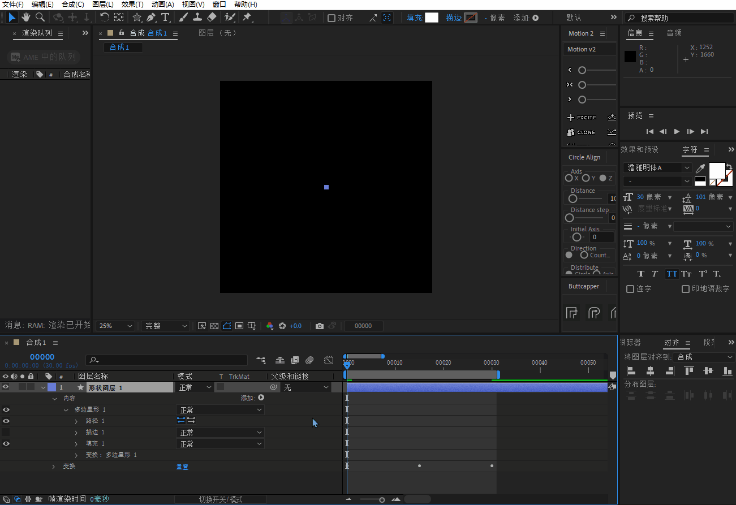The height and width of the screenshot is (505, 736).
Task: Click the 重置 transform reset link
Action: 182,467
